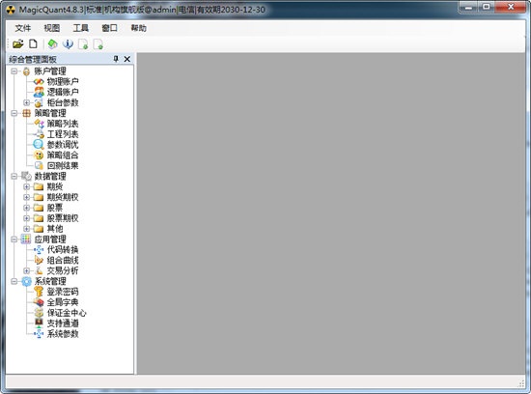Image resolution: width=531 pixels, height=394 pixels.
Task: Expand the 柜台参数 tree node
Action: [26, 102]
